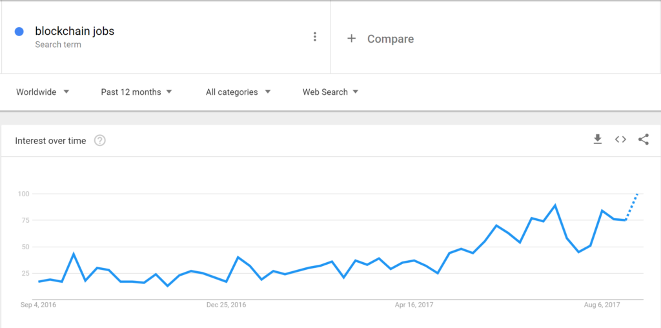Click the Compare button
The image size is (661, 328).
click(x=391, y=39)
